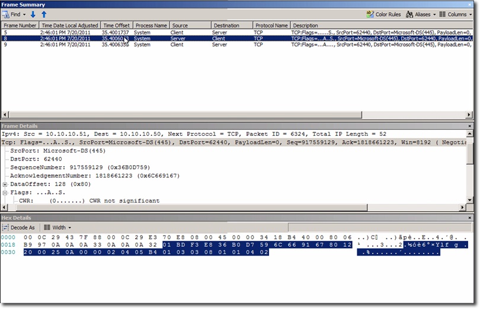This screenshot has height=309, width=480.
Task: Sort by Process Name column header
Action: (151, 26)
